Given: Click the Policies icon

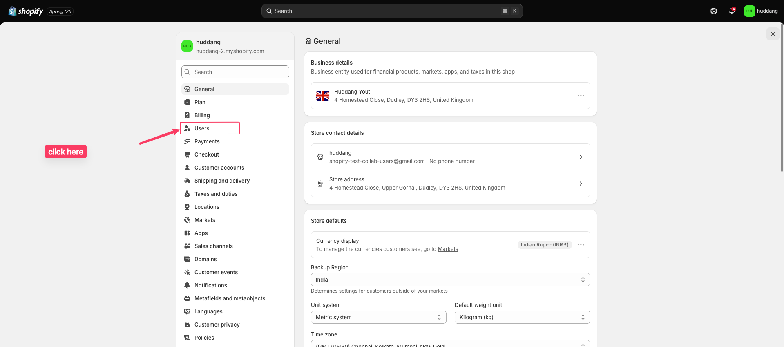Looking at the screenshot, I should click(x=187, y=338).
